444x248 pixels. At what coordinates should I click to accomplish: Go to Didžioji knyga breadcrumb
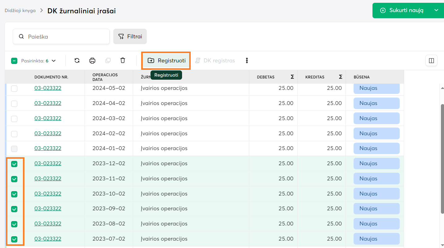tap(20, 11)
